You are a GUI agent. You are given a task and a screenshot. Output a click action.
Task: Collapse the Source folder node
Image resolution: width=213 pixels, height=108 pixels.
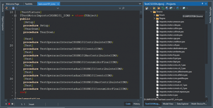[151, 12]
